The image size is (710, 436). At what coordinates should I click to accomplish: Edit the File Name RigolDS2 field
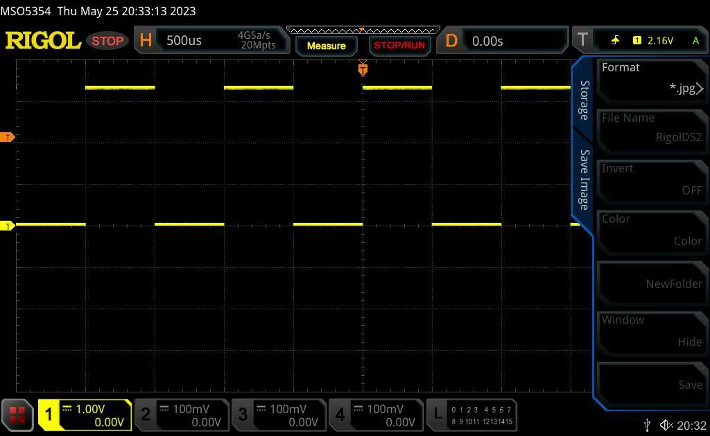coord(652,131)
